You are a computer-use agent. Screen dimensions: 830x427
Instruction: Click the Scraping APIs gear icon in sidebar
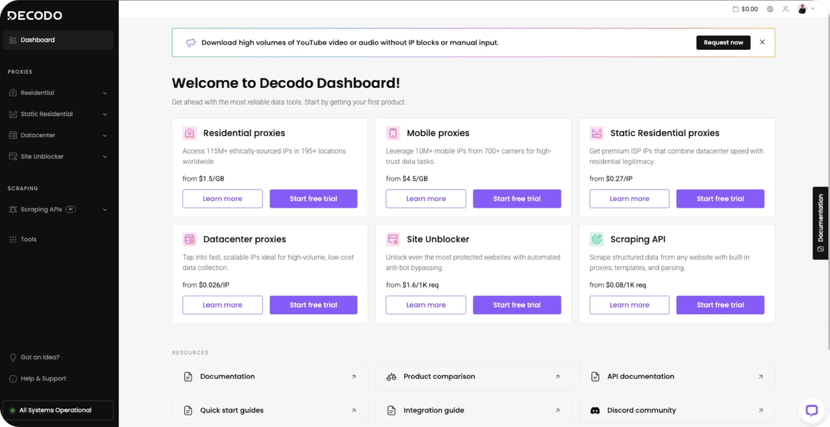[13, 209]
